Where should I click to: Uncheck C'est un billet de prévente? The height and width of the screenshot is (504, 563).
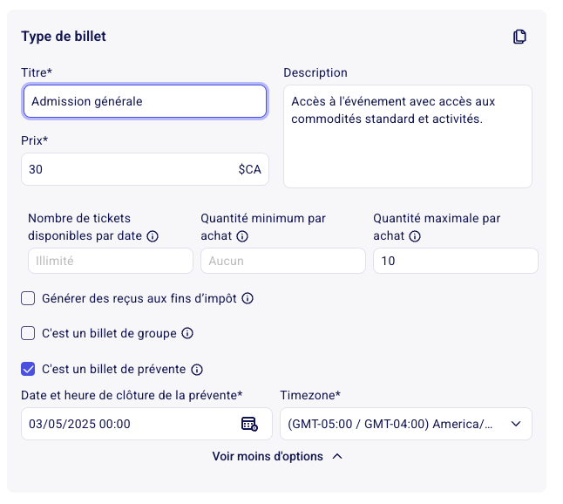(28, 369)
